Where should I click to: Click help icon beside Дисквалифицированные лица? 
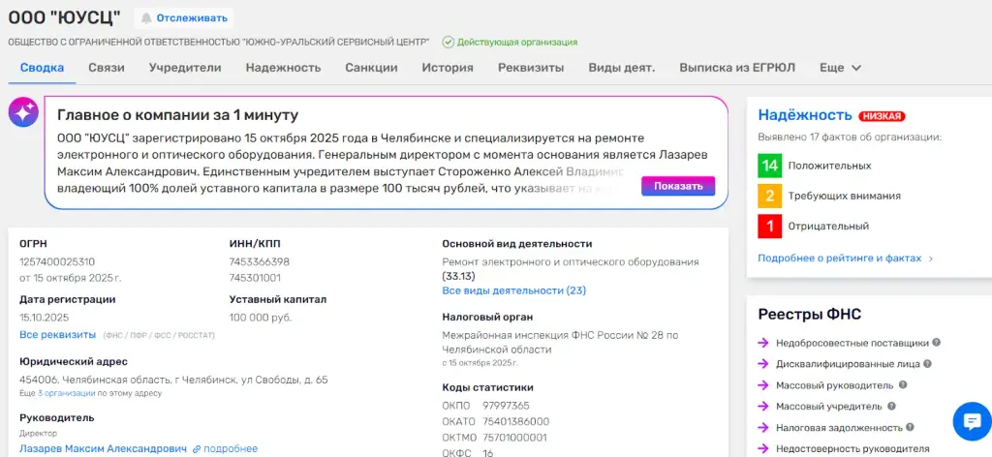927,364
